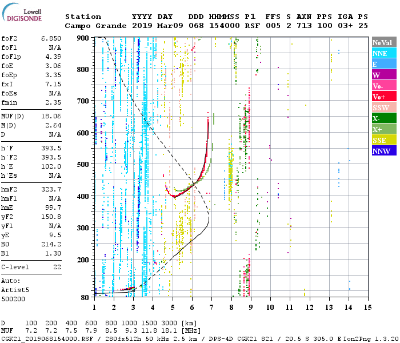Click the 900 km height axis label
Screen dimensions: 400x343
pyautogui.click(x=83, y=38)
